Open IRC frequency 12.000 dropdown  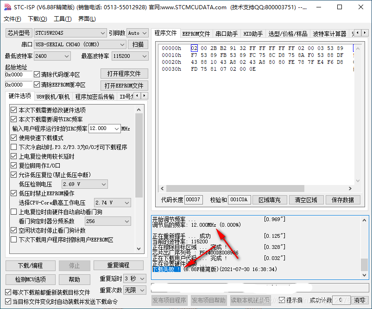pyautogui.click(x=104, y=129)
